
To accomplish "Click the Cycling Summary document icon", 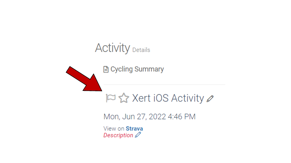I will (106, 69).
